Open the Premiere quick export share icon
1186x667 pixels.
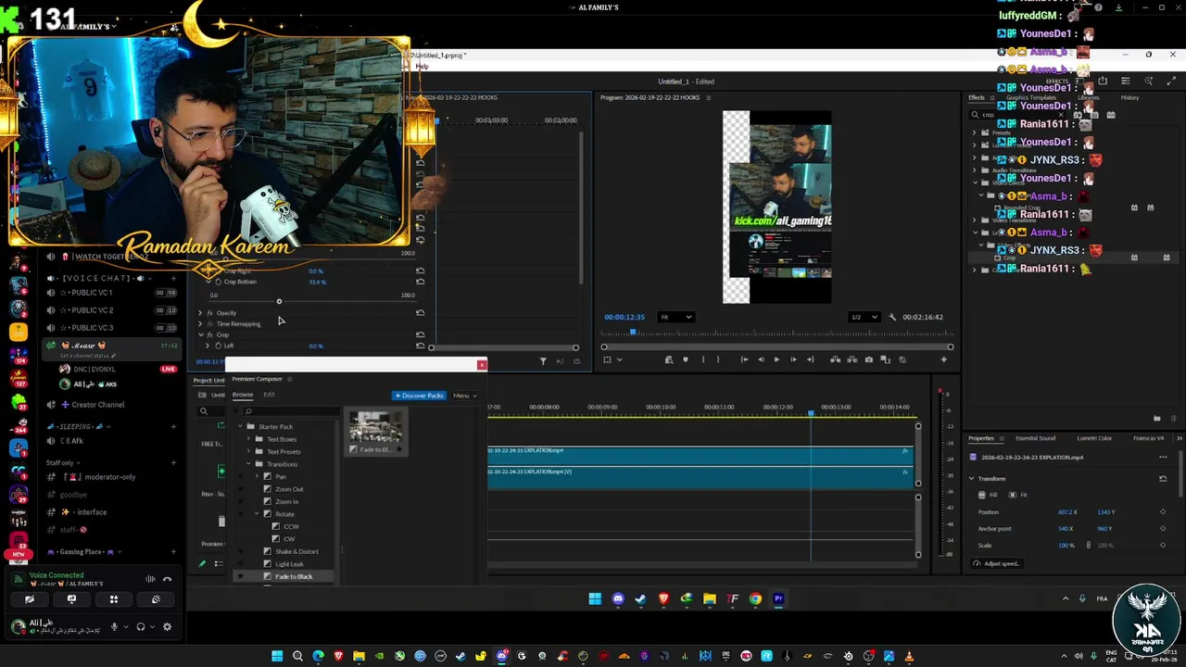[x=1103, y=82]
